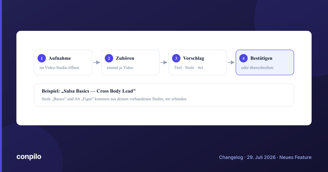
Task: Click 'oder überschreiben' subtitle text
Action: coord(257,67)
